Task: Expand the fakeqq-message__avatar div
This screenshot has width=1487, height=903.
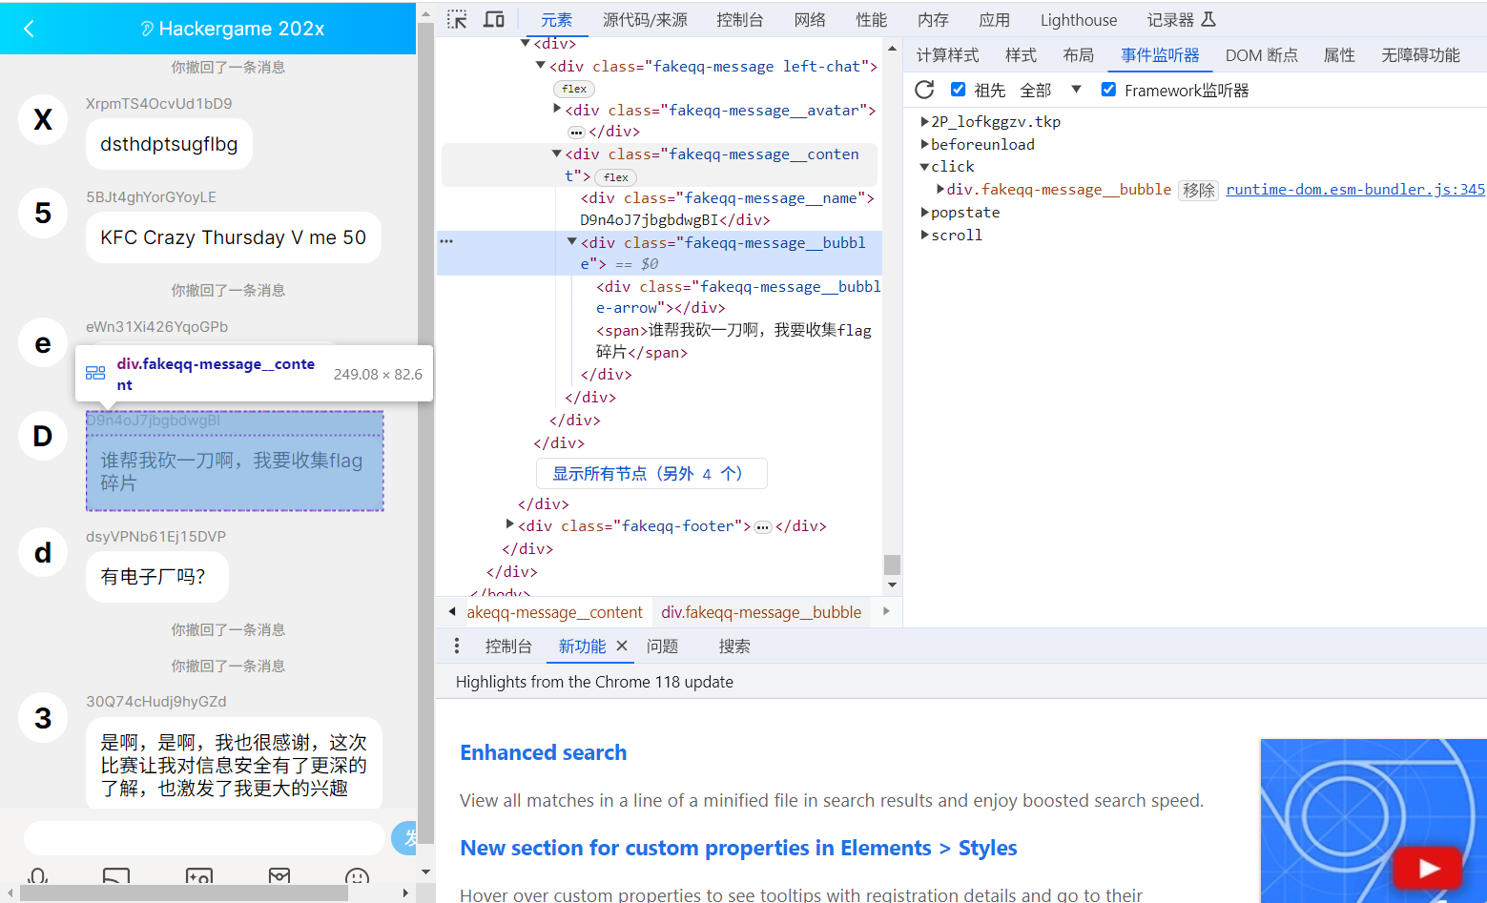Action: [x=557, y=110]
